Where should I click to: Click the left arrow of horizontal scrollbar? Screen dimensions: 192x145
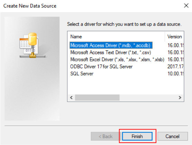(x=71, y=97)
